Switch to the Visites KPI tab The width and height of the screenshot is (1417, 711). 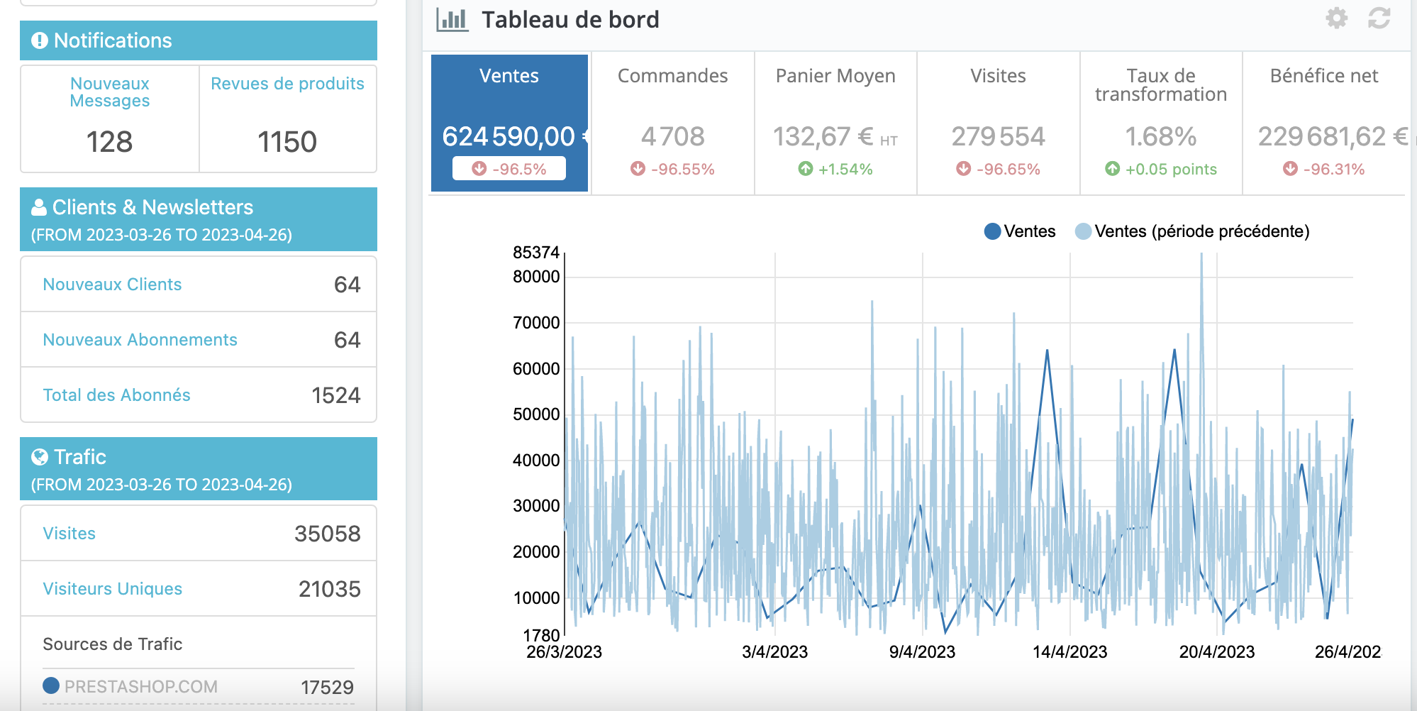[998, 122]
